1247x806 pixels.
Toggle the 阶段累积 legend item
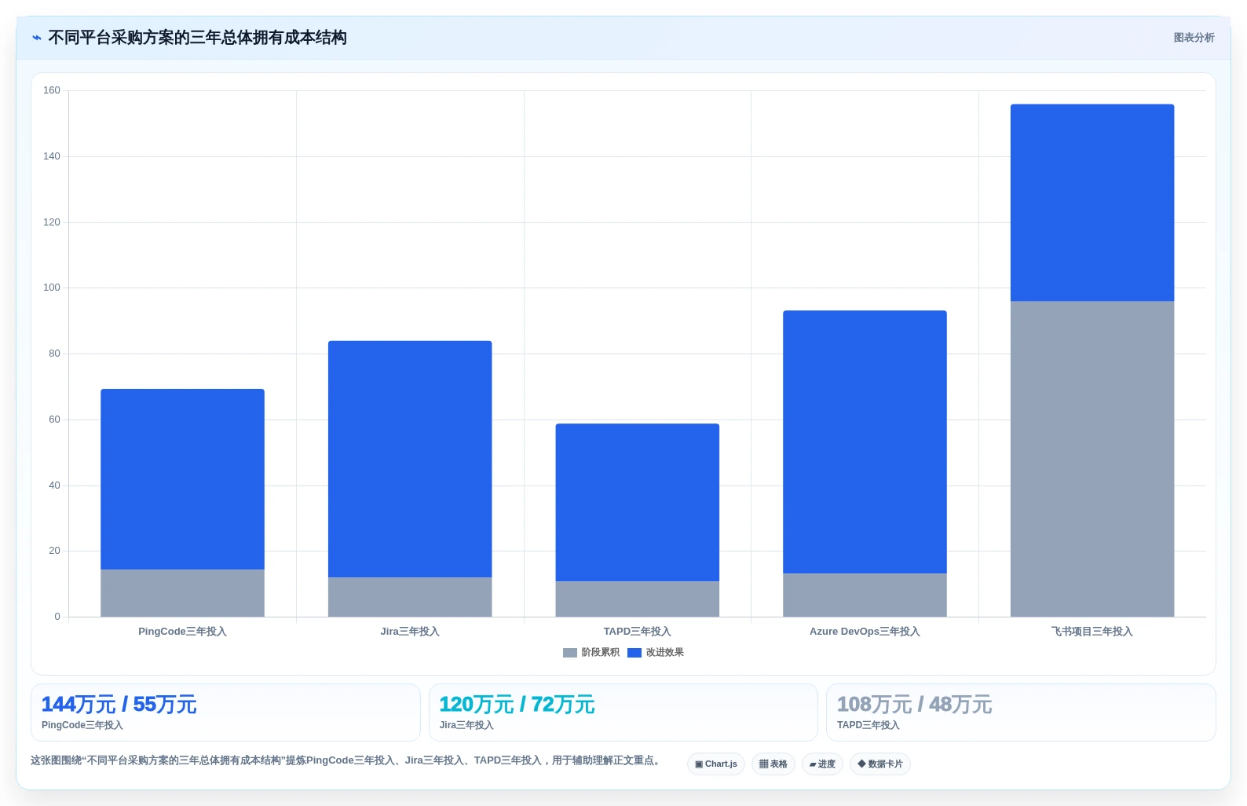click(x=591, y=652)
